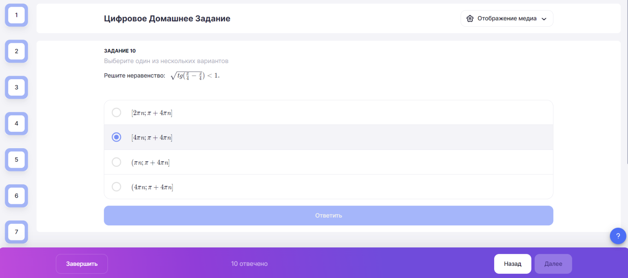This screenshot has height=278, width=628.
Task: Submit answer with the Ответить button
Action: click(329, 216)
